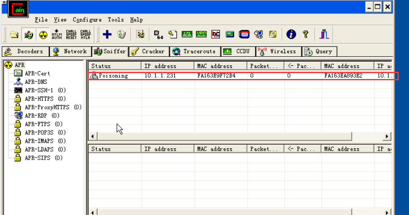Open the View menu
409x215 pixels.
point(60,20)
